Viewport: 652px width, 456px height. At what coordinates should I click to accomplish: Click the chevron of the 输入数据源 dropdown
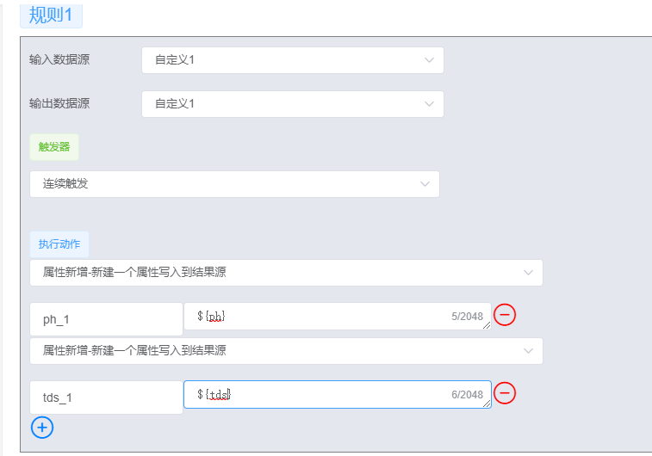429,60
